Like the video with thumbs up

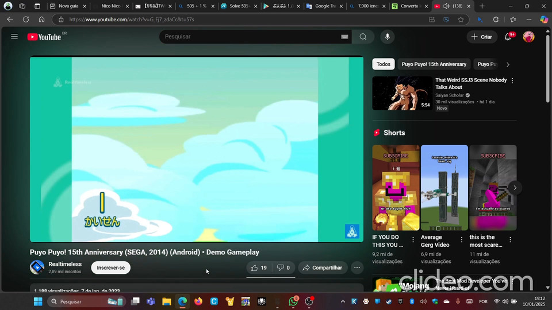pos(259,268)
